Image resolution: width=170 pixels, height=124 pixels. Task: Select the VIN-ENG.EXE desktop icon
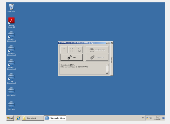click(x=11, y=92)
